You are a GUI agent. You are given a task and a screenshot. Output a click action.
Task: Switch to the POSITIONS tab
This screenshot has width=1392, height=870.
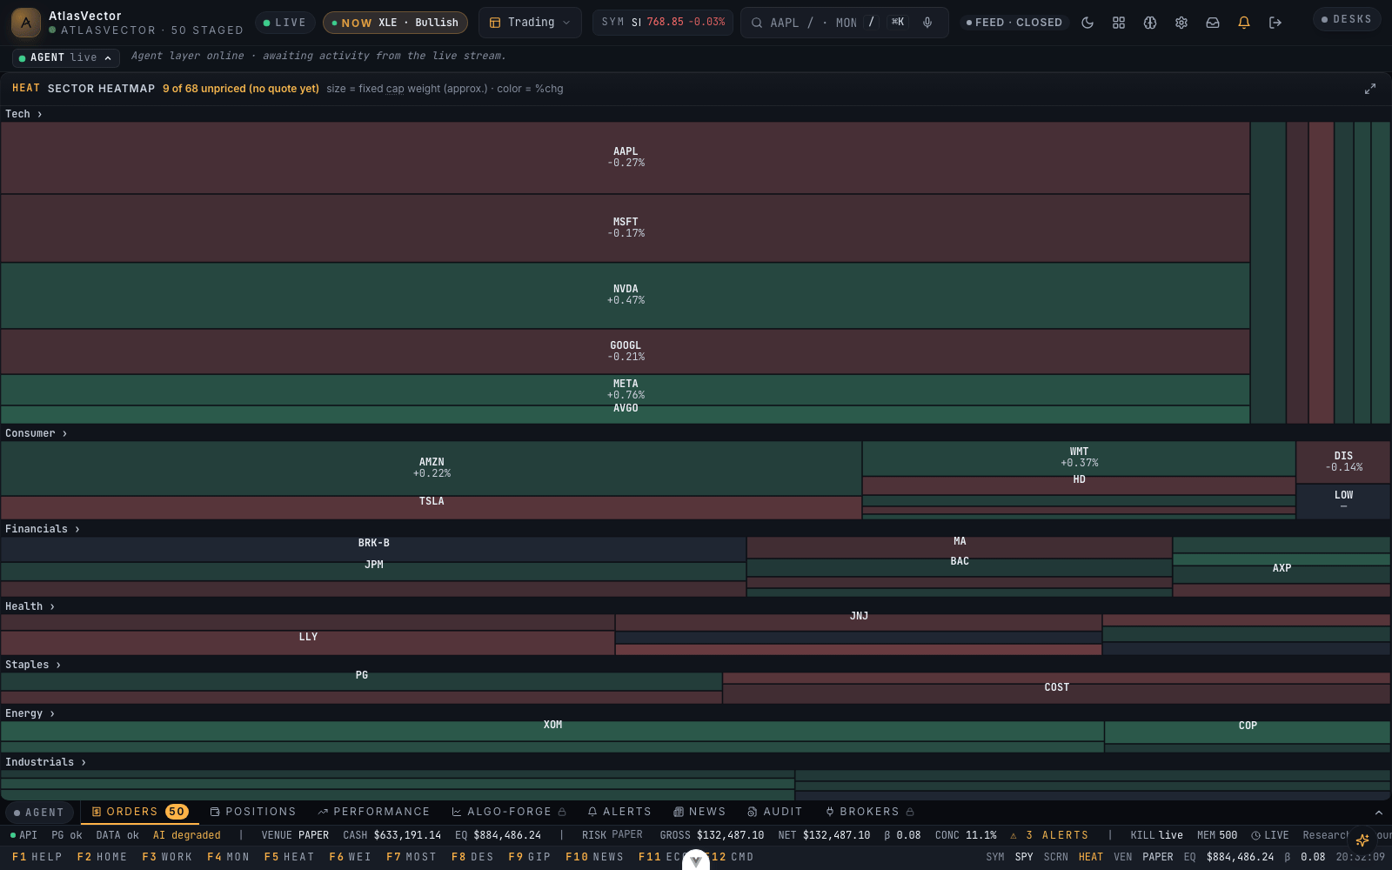point(253,812)
